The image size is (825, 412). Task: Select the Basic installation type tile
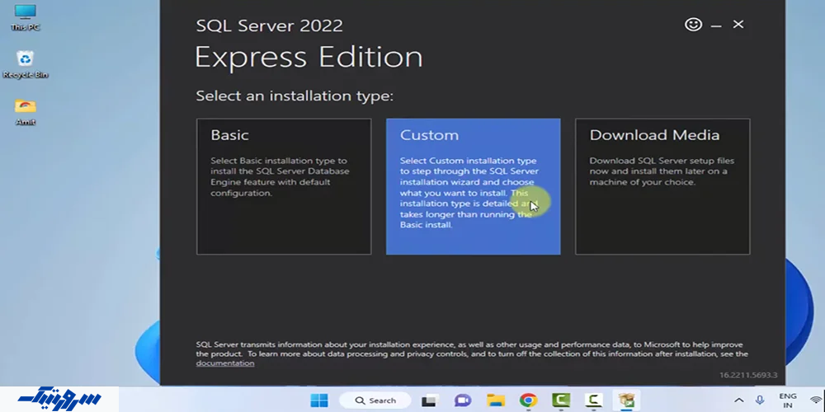click(284, 186)
